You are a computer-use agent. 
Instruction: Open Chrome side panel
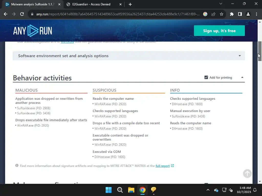point(240,14)
